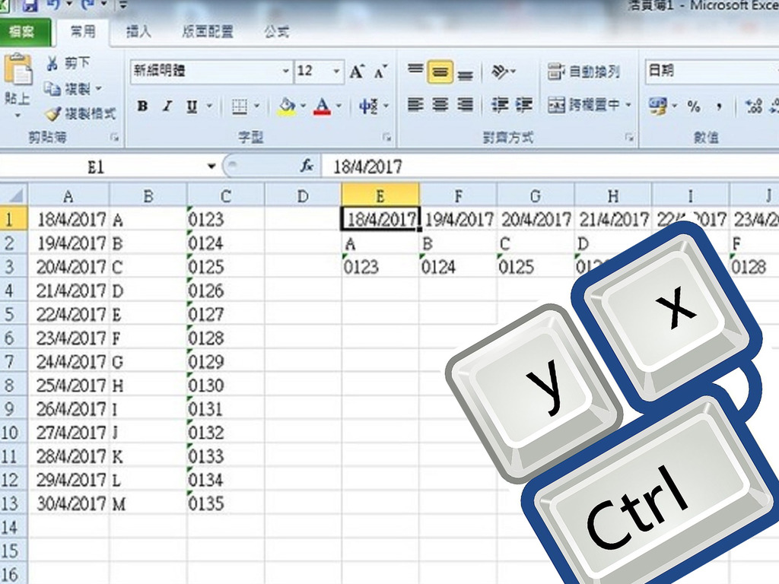This screenshot has height=584, width=779.
Task: Toggle Italic formatting
Action: [167, 106]
